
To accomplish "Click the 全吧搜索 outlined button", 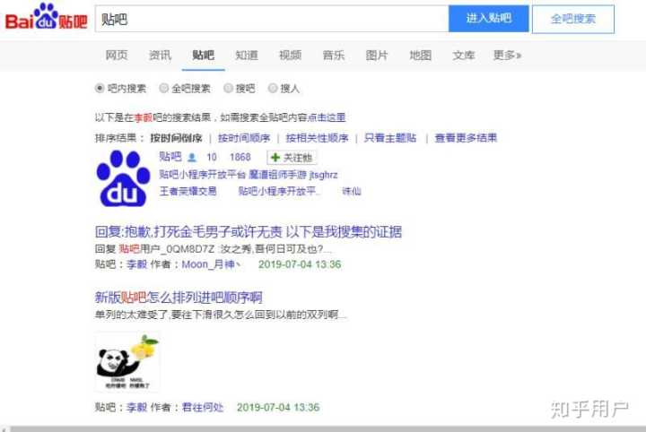I will pos(573,19).
